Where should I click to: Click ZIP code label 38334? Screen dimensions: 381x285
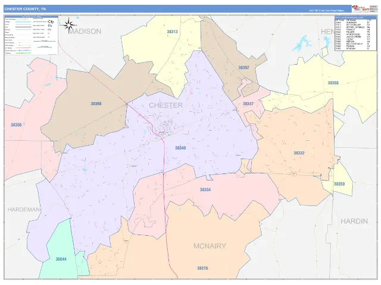(x=205, y=189)
